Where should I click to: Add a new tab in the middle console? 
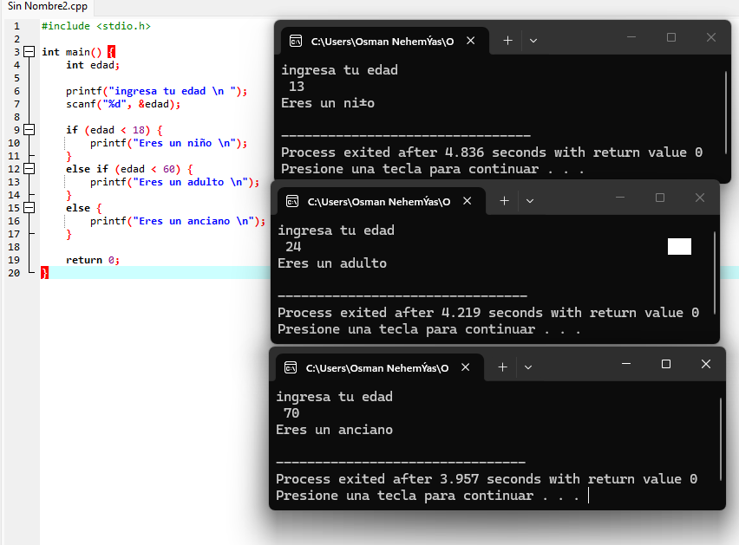(504, 201)
